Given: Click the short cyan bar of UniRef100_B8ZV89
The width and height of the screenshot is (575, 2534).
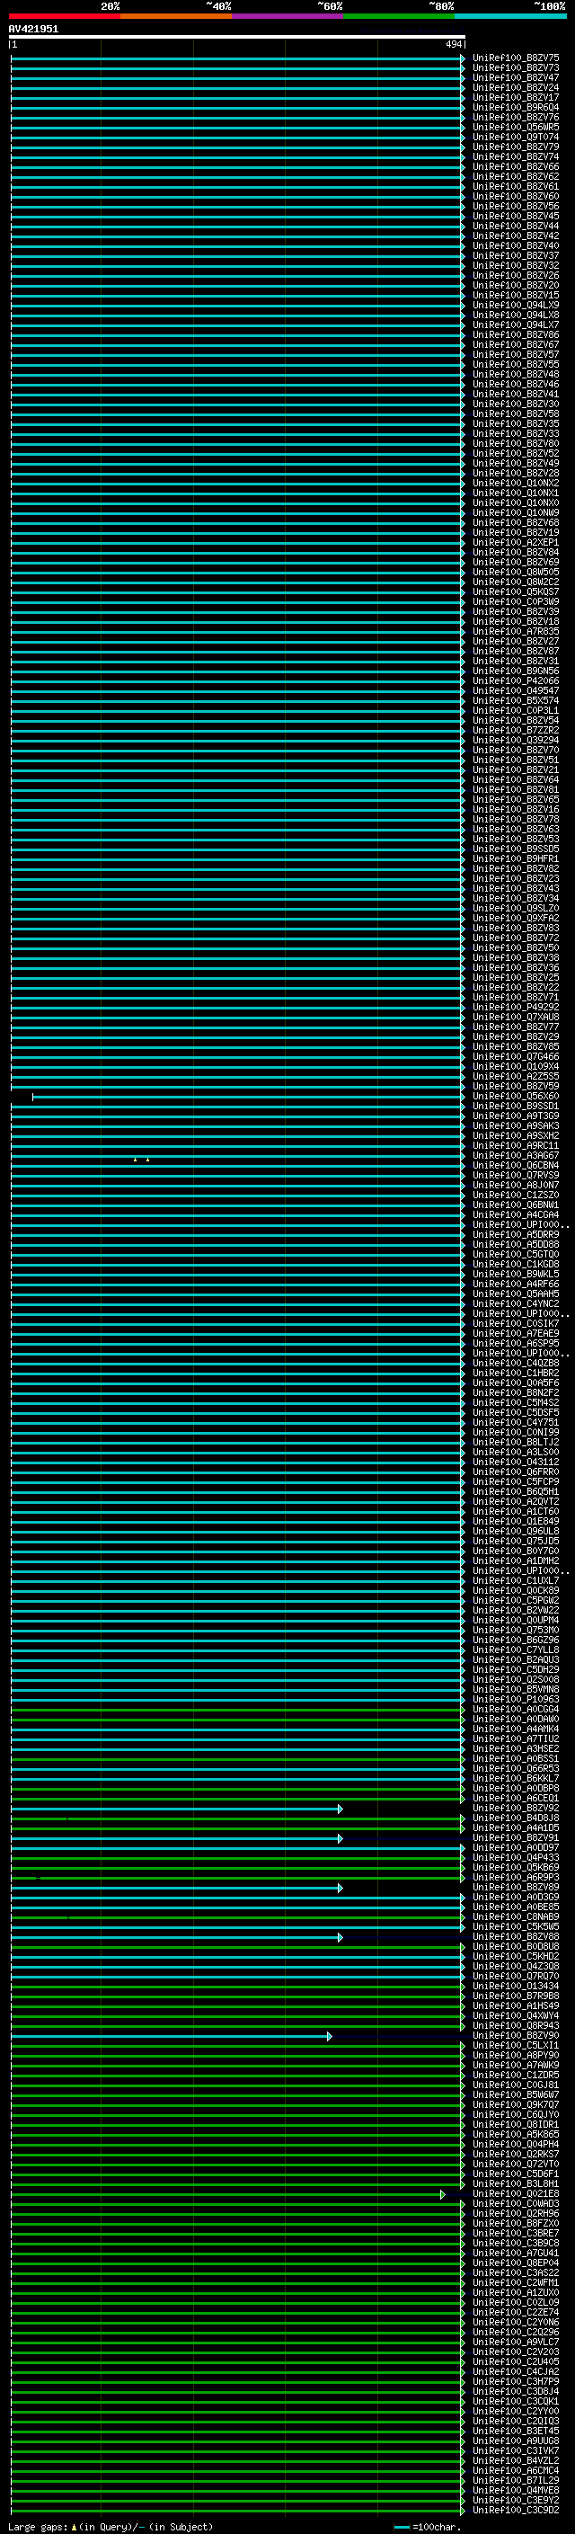Looking at the screenshot, I should (176, 1888).
